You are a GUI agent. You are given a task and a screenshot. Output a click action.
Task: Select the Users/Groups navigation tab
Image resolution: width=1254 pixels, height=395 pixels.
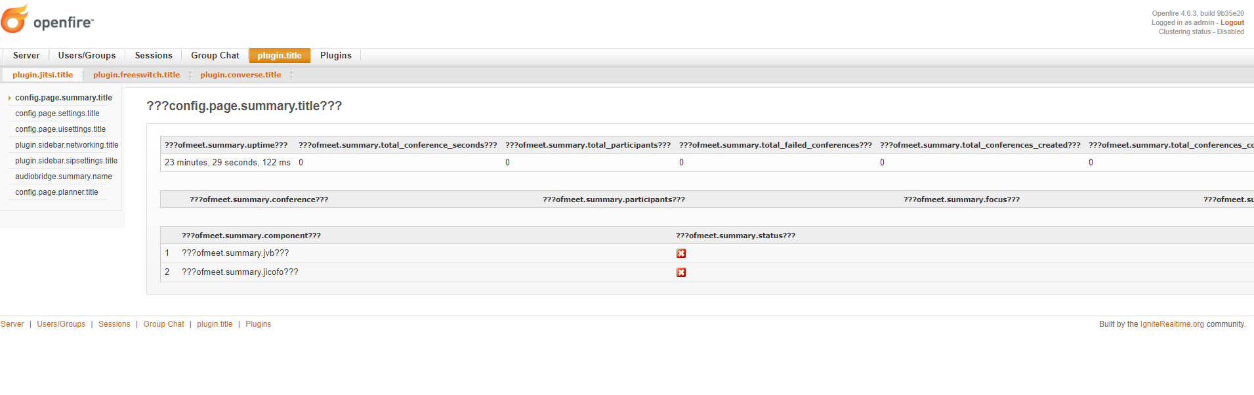point(87,55)
